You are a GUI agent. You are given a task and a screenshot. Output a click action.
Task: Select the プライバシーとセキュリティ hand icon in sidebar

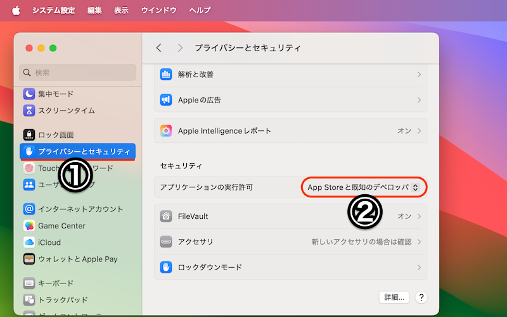29,151
